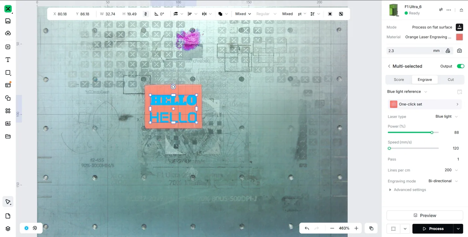Click the save parameters icon beside Blue light reference
The image size is (468, 237).
pyautogui.click(x=460, y=92)
